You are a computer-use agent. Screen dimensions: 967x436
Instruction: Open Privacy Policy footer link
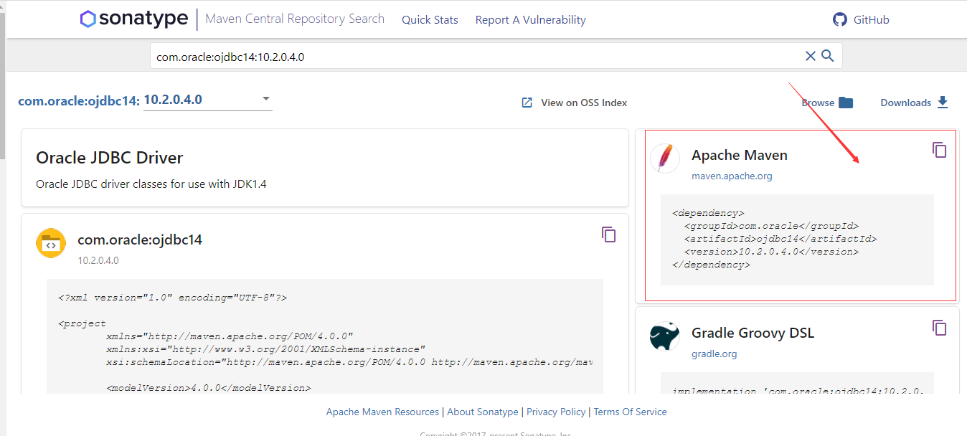click(556, 412)
